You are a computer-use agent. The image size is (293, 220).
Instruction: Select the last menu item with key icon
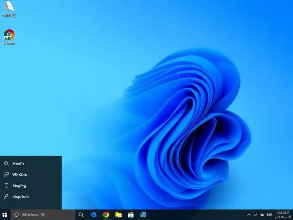[x=31, y=197]
